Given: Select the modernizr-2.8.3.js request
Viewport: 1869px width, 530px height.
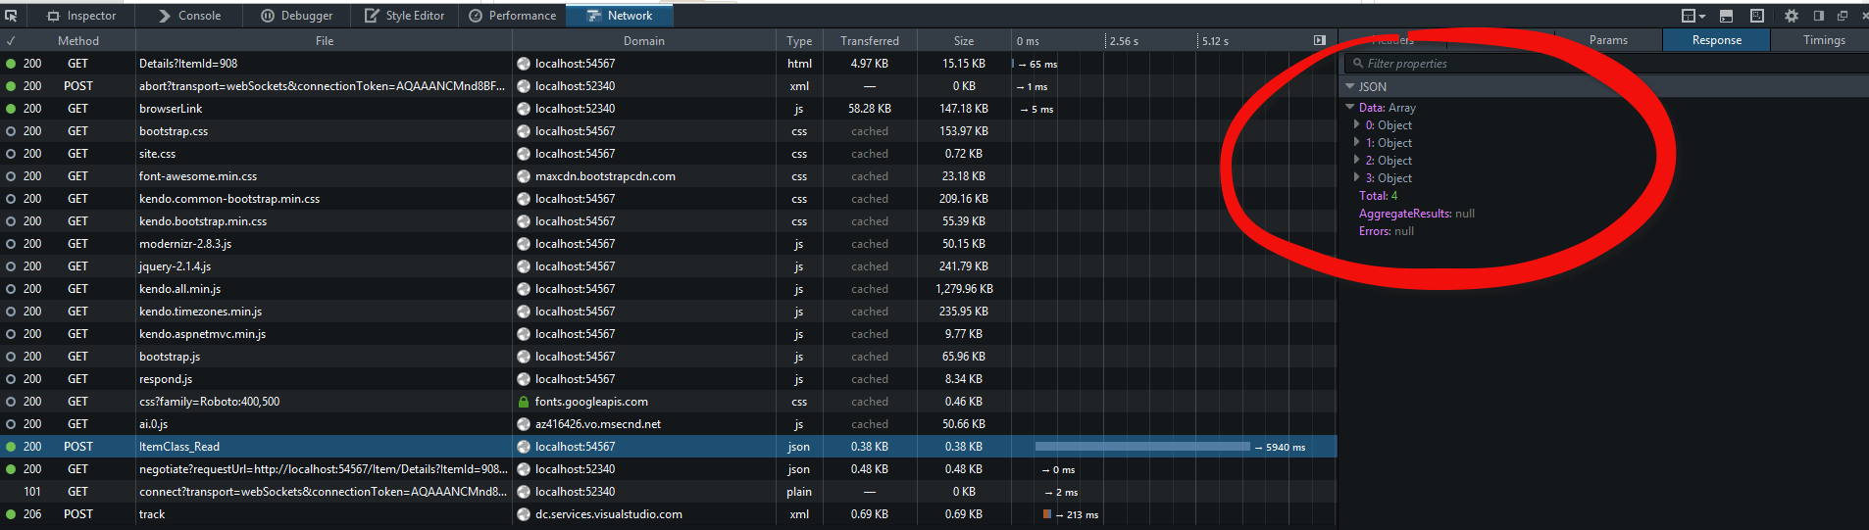Looking at the screenshot, I should [669, 244].
